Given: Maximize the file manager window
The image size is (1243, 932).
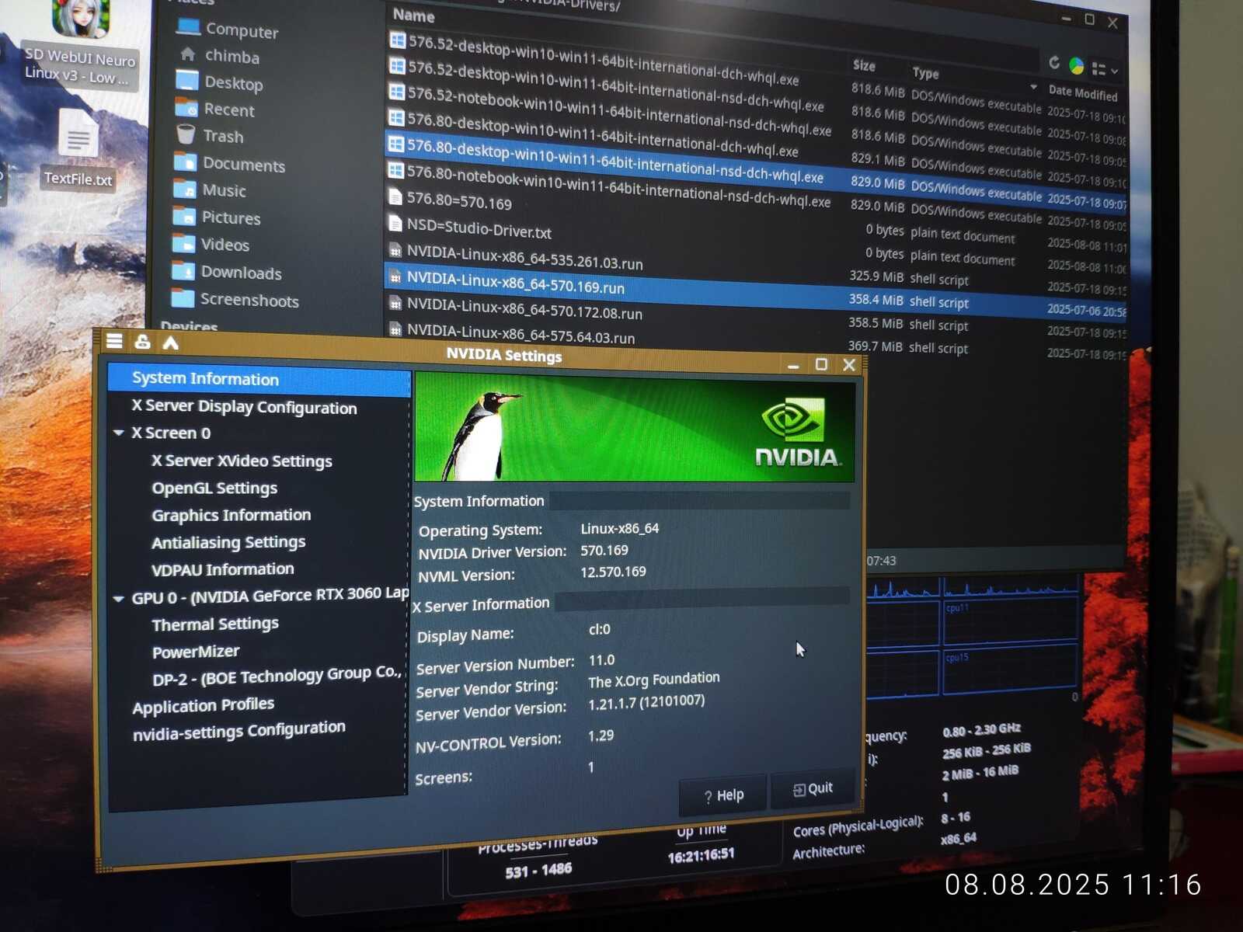Looking at the screenshot, I should coord(1089,20).
